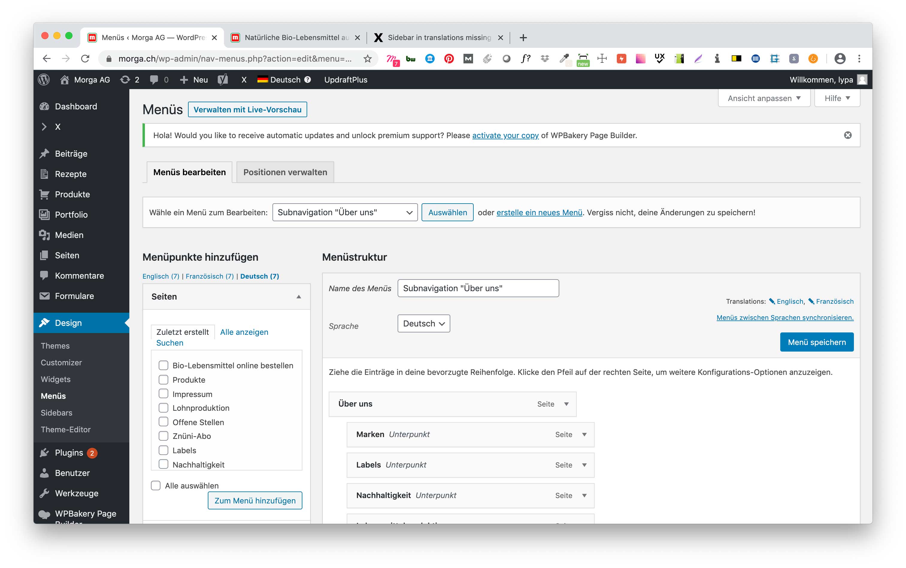Click the comments bubble icon in admin bar
This screenshot has height=568, width=906.
tap(154, 80)
